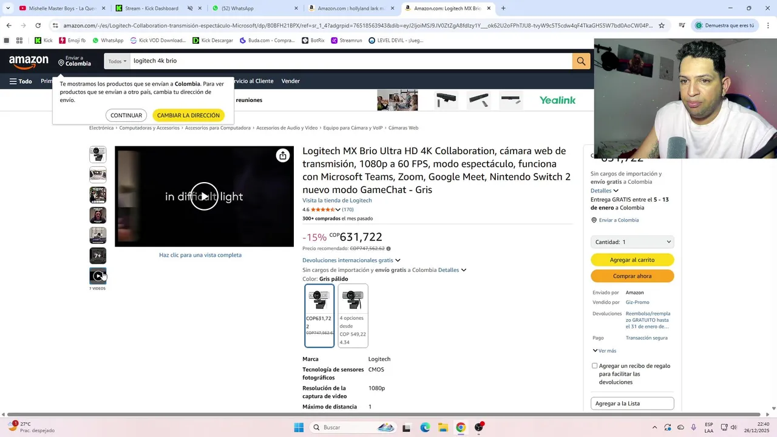Open the LEVEL DEVIL bookmark
The image size is (777, 437).
(x=396, y=41)
